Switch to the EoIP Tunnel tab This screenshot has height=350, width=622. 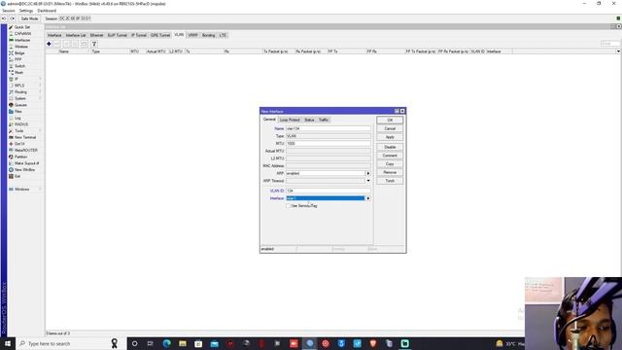point(118,35)
